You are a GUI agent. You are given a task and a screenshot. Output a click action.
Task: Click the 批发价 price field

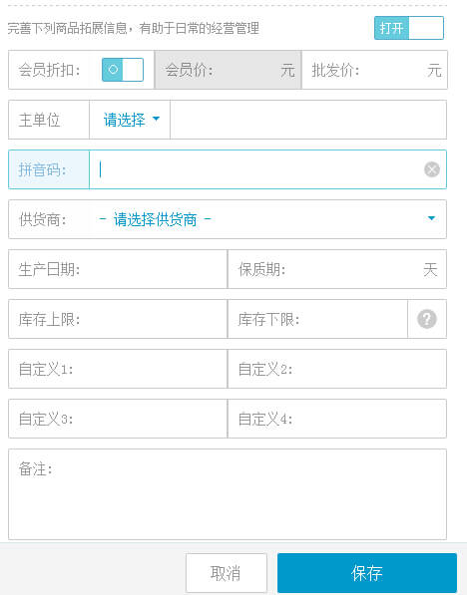click(x=374, y=70)
